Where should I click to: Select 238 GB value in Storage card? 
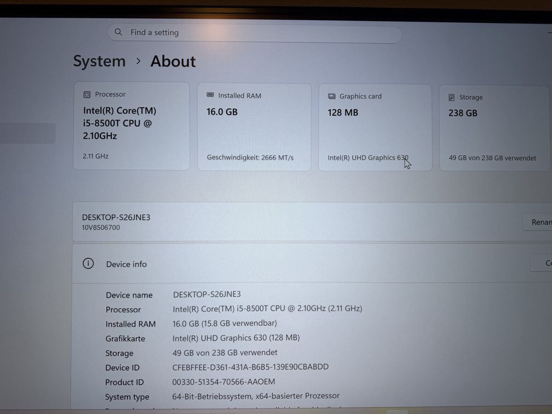point(463,113)
